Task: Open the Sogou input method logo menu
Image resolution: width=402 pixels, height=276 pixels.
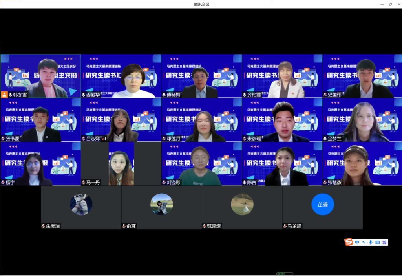Action: 348,242
